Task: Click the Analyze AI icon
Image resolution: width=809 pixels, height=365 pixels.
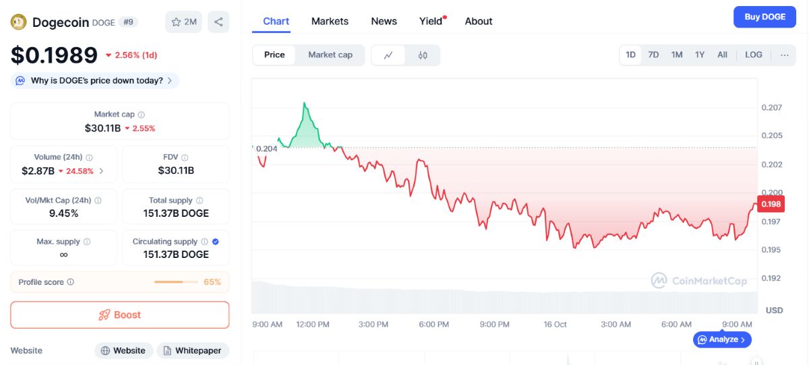Action: point(702,339)
